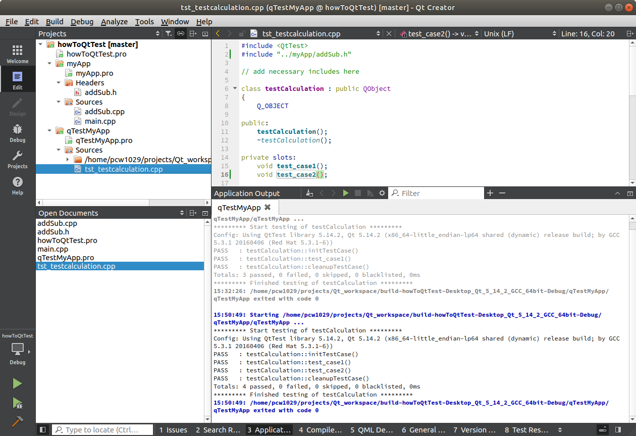The image size is (636, 436).
Task: Switch to the 1 Issues output pane
Action: pos(173,430)
